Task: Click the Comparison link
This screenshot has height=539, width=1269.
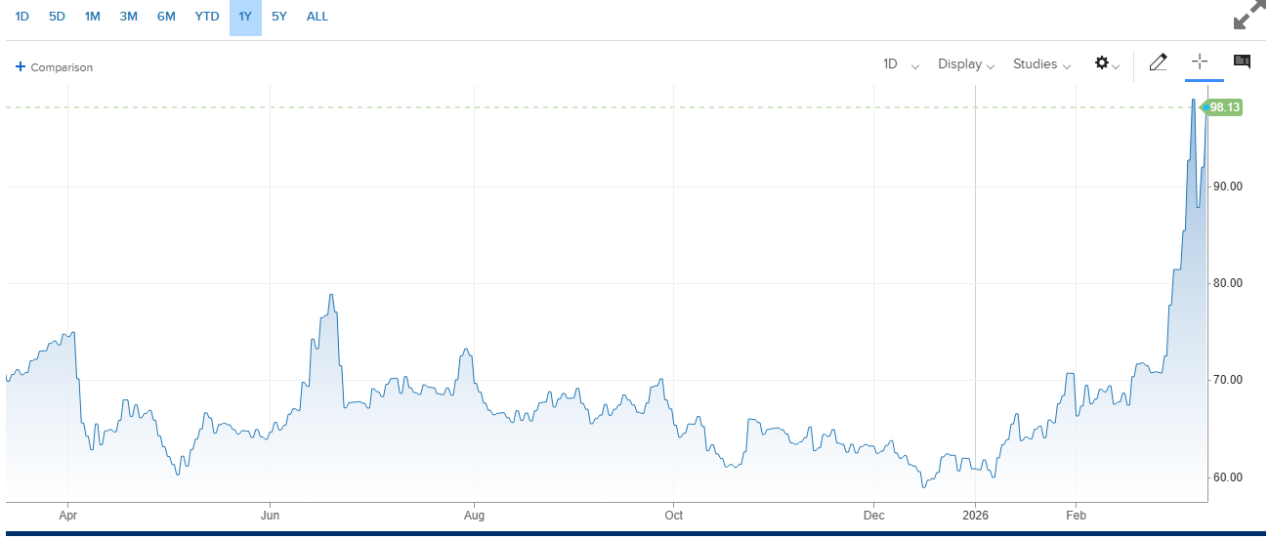Action: coord(62,67)
